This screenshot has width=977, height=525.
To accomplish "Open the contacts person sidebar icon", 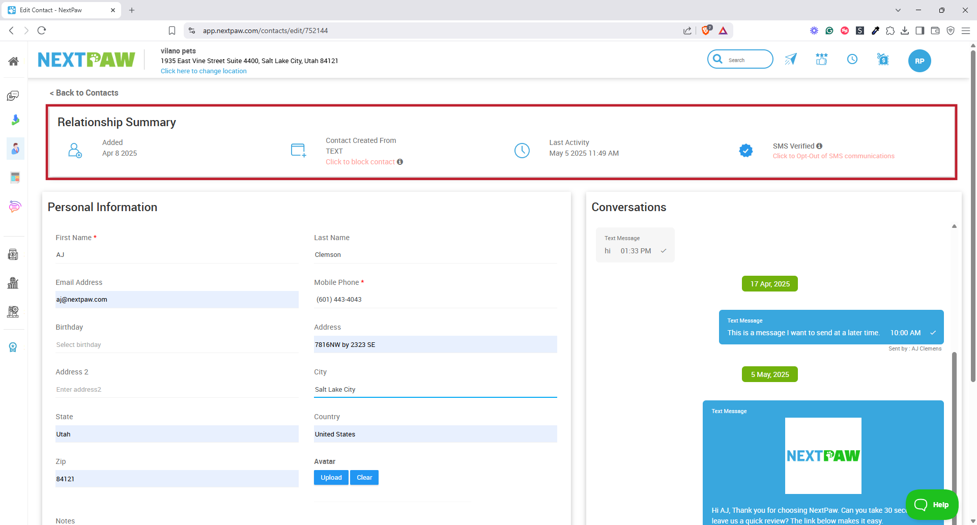I will point(15,149).
